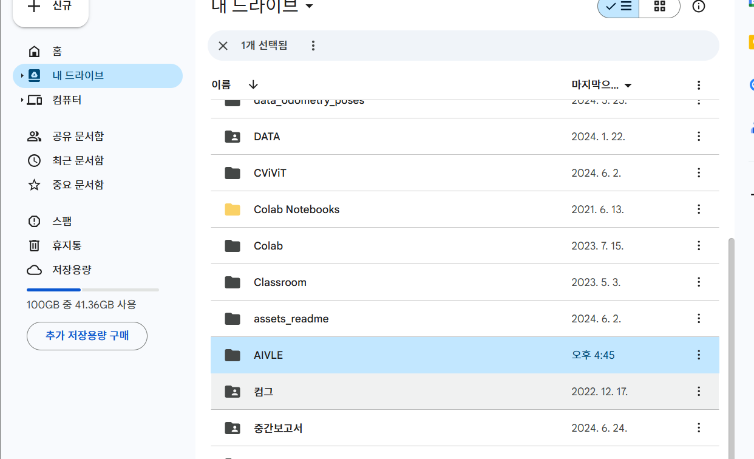Select the CViViT folder name

270,173
